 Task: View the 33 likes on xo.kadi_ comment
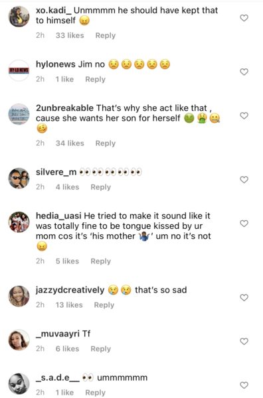[x=70, y=36]
